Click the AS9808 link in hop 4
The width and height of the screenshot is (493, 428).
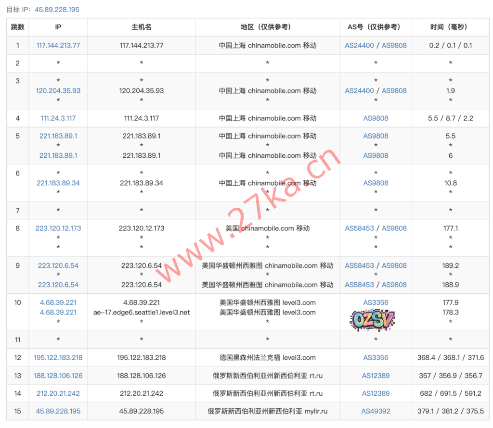376,118
